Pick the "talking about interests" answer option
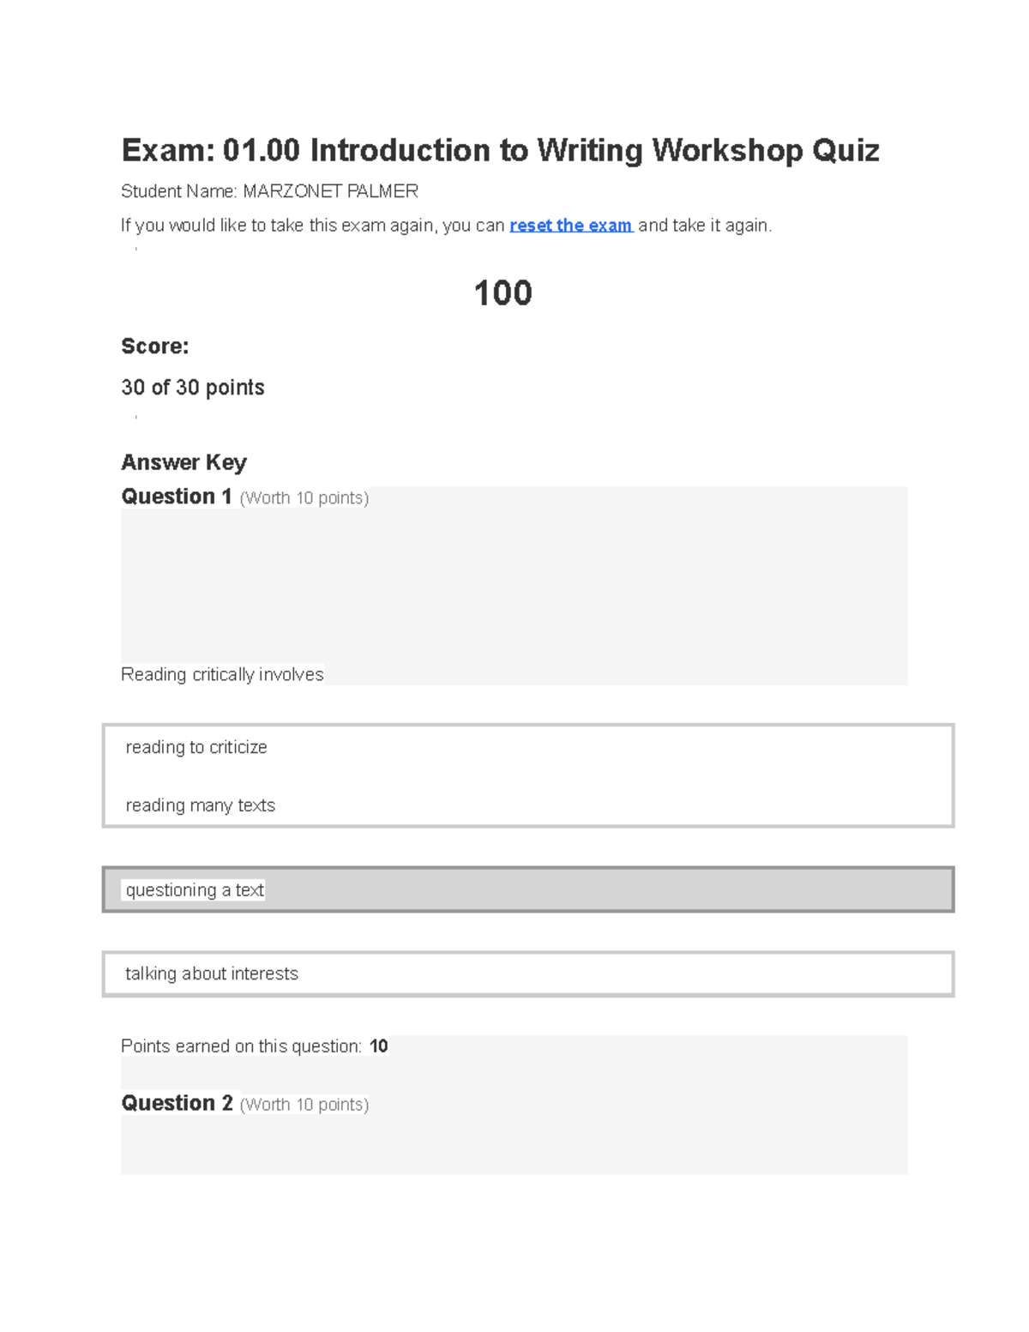Image resolution: width=1029 pixels, height=1332 pixels. click(528, 973)
